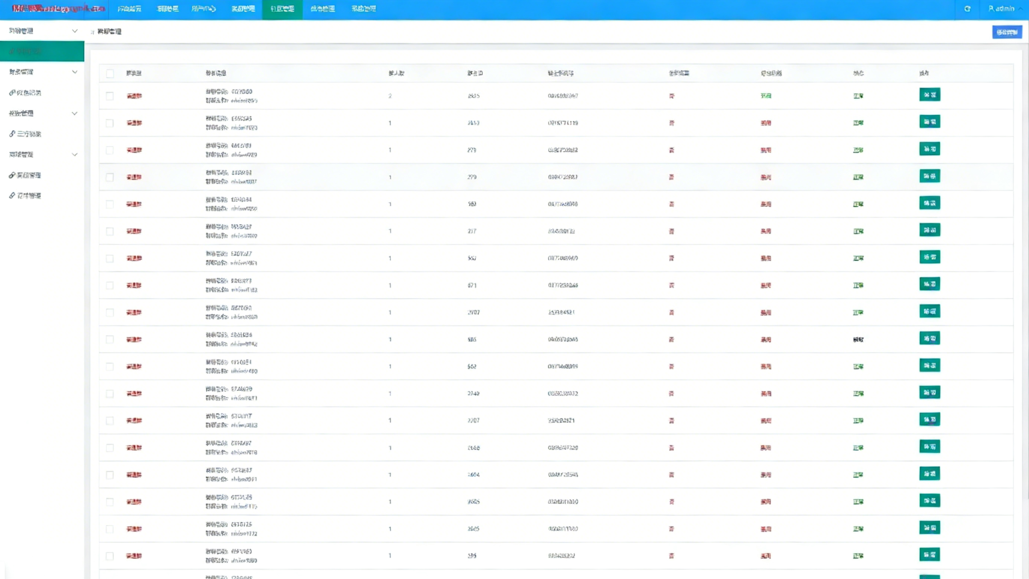Click the admin user avatar icon
The height and width of the screenshot is (579, 1029).
pyautogui.click(x=991, y=8)
